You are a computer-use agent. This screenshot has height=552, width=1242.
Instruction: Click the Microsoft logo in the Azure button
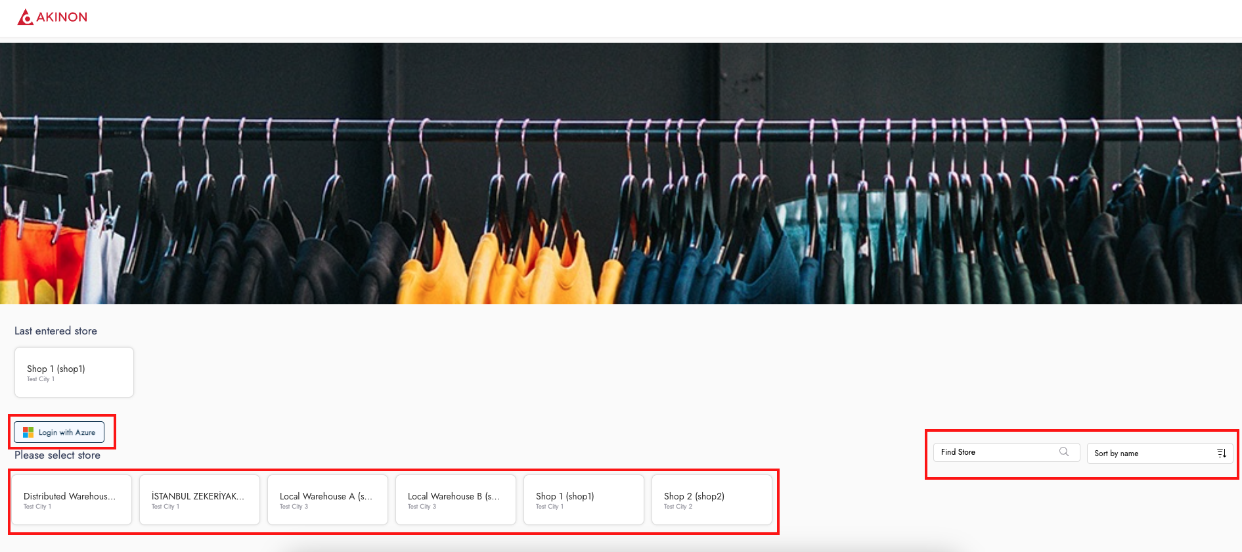click(28, 432)
